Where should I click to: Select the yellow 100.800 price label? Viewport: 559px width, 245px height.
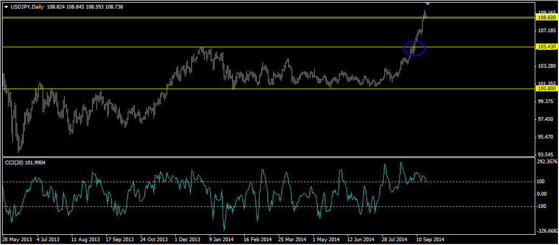(x=547, y=89)
